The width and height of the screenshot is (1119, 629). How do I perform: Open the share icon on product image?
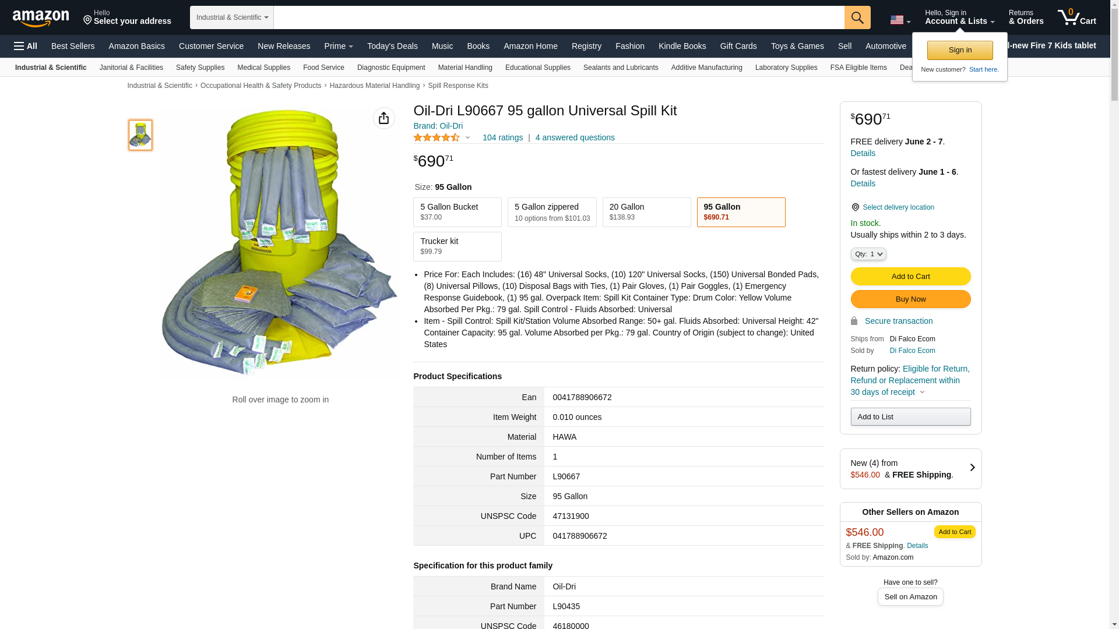[383, 118]
